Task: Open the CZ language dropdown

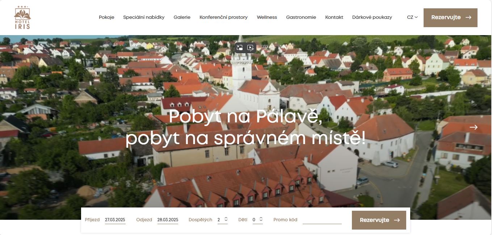Action: pyautogui.click(x=412, y=17)
